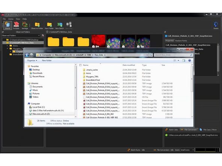
Task: Open the view options dropdown arrow in Explorer
Action: click(x=178, y=61)
